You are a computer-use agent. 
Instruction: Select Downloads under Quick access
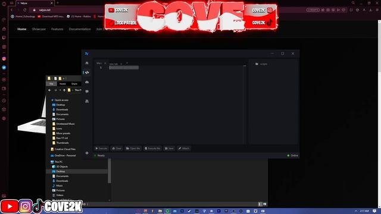pos(60,109)
